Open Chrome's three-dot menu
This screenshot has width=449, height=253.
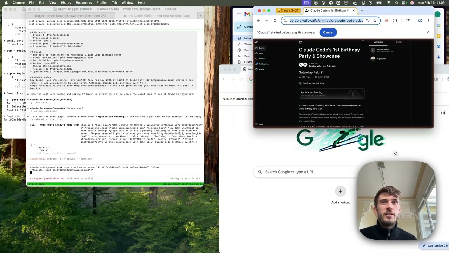429,21
